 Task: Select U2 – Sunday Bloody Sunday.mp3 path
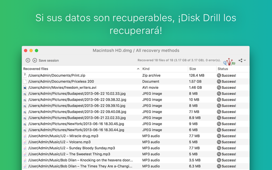(x=71, y=148)
